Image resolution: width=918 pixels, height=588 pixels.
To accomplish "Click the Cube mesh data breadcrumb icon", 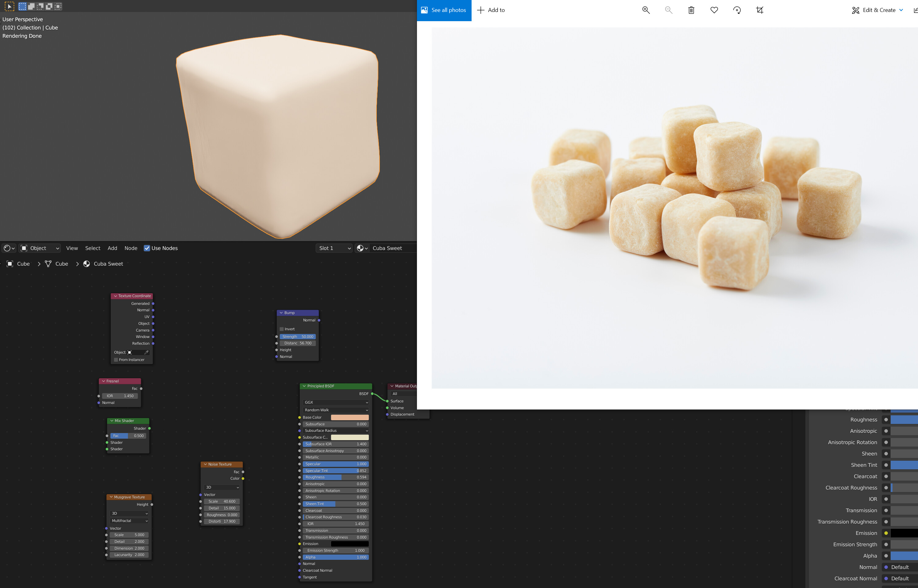I will click(48, 264).
